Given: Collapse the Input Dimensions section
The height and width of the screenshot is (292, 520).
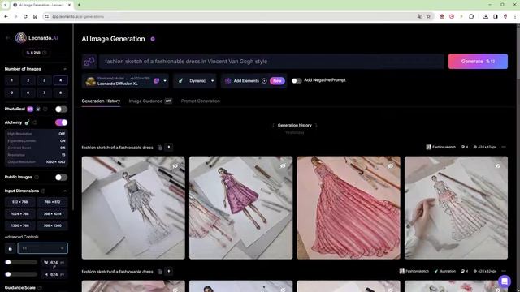Looking at the screenshot, I should 65,191.
